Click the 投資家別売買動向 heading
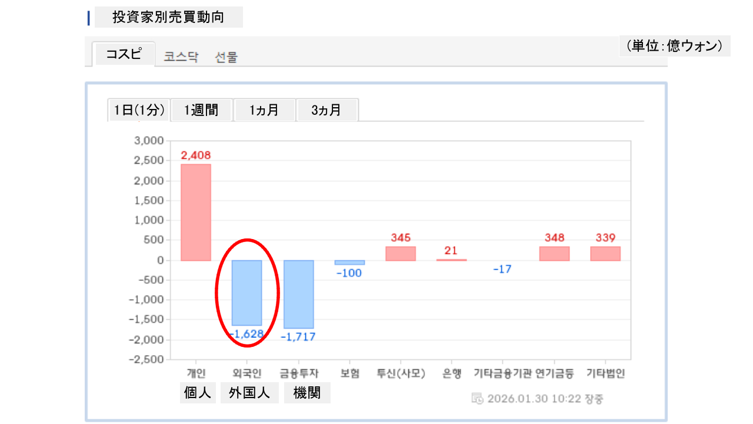Image resolution: width=753 pixels, height=424 pixels. coord(168,18)
